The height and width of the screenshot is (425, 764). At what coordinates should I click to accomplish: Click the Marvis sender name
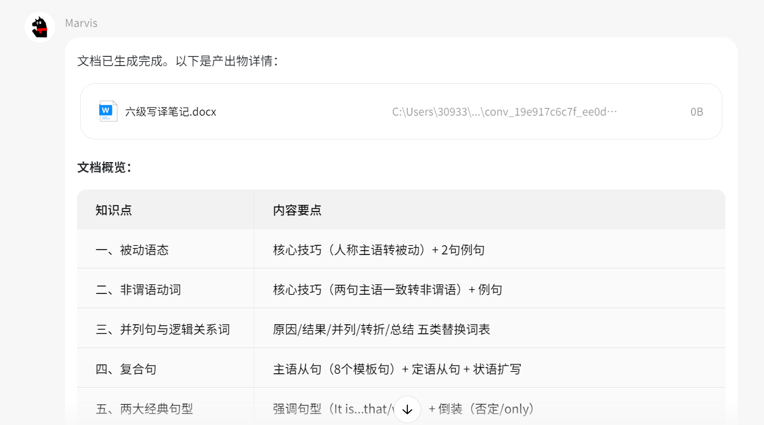[81, 23]
